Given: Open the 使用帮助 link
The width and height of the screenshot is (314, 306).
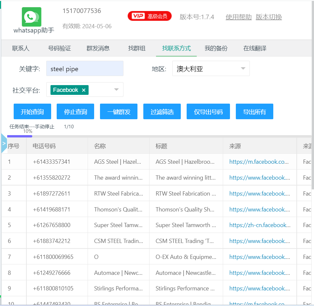Looking at the screenshot, I should coord(238,17).
